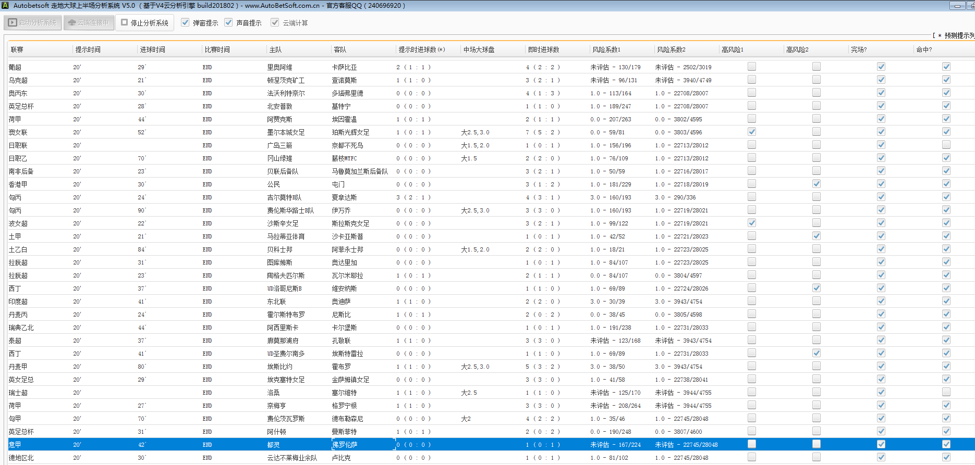Click the square stop icon beside 停止分析系统
Screen dimensions: 975x465
coord(125,22)
